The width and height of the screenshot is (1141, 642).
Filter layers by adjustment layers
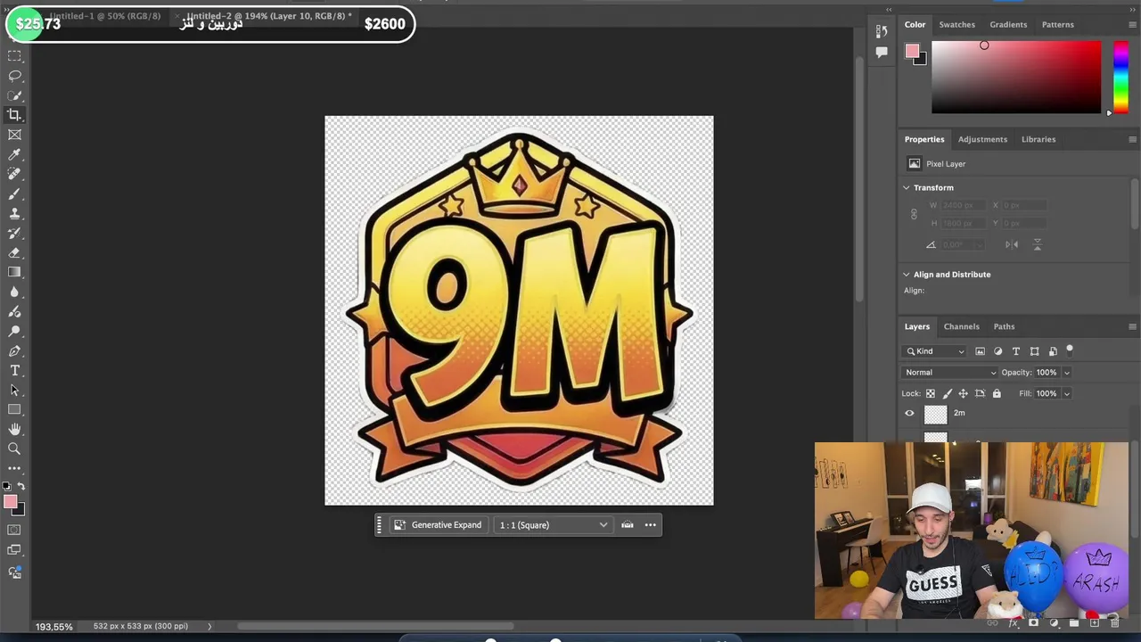(997, 351)
